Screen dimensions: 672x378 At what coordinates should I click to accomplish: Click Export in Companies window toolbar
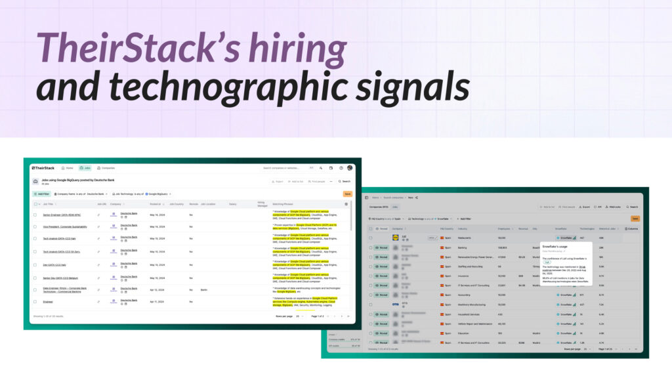[585, 207]
